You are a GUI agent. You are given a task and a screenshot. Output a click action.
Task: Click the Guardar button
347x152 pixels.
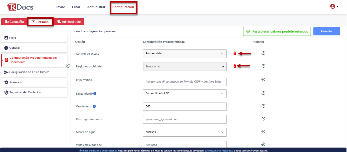[326, 31]
